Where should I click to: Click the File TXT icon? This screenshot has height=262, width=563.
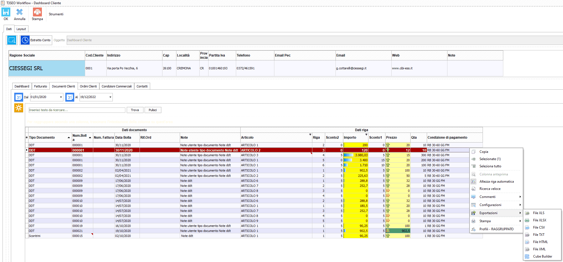point(527,235)
